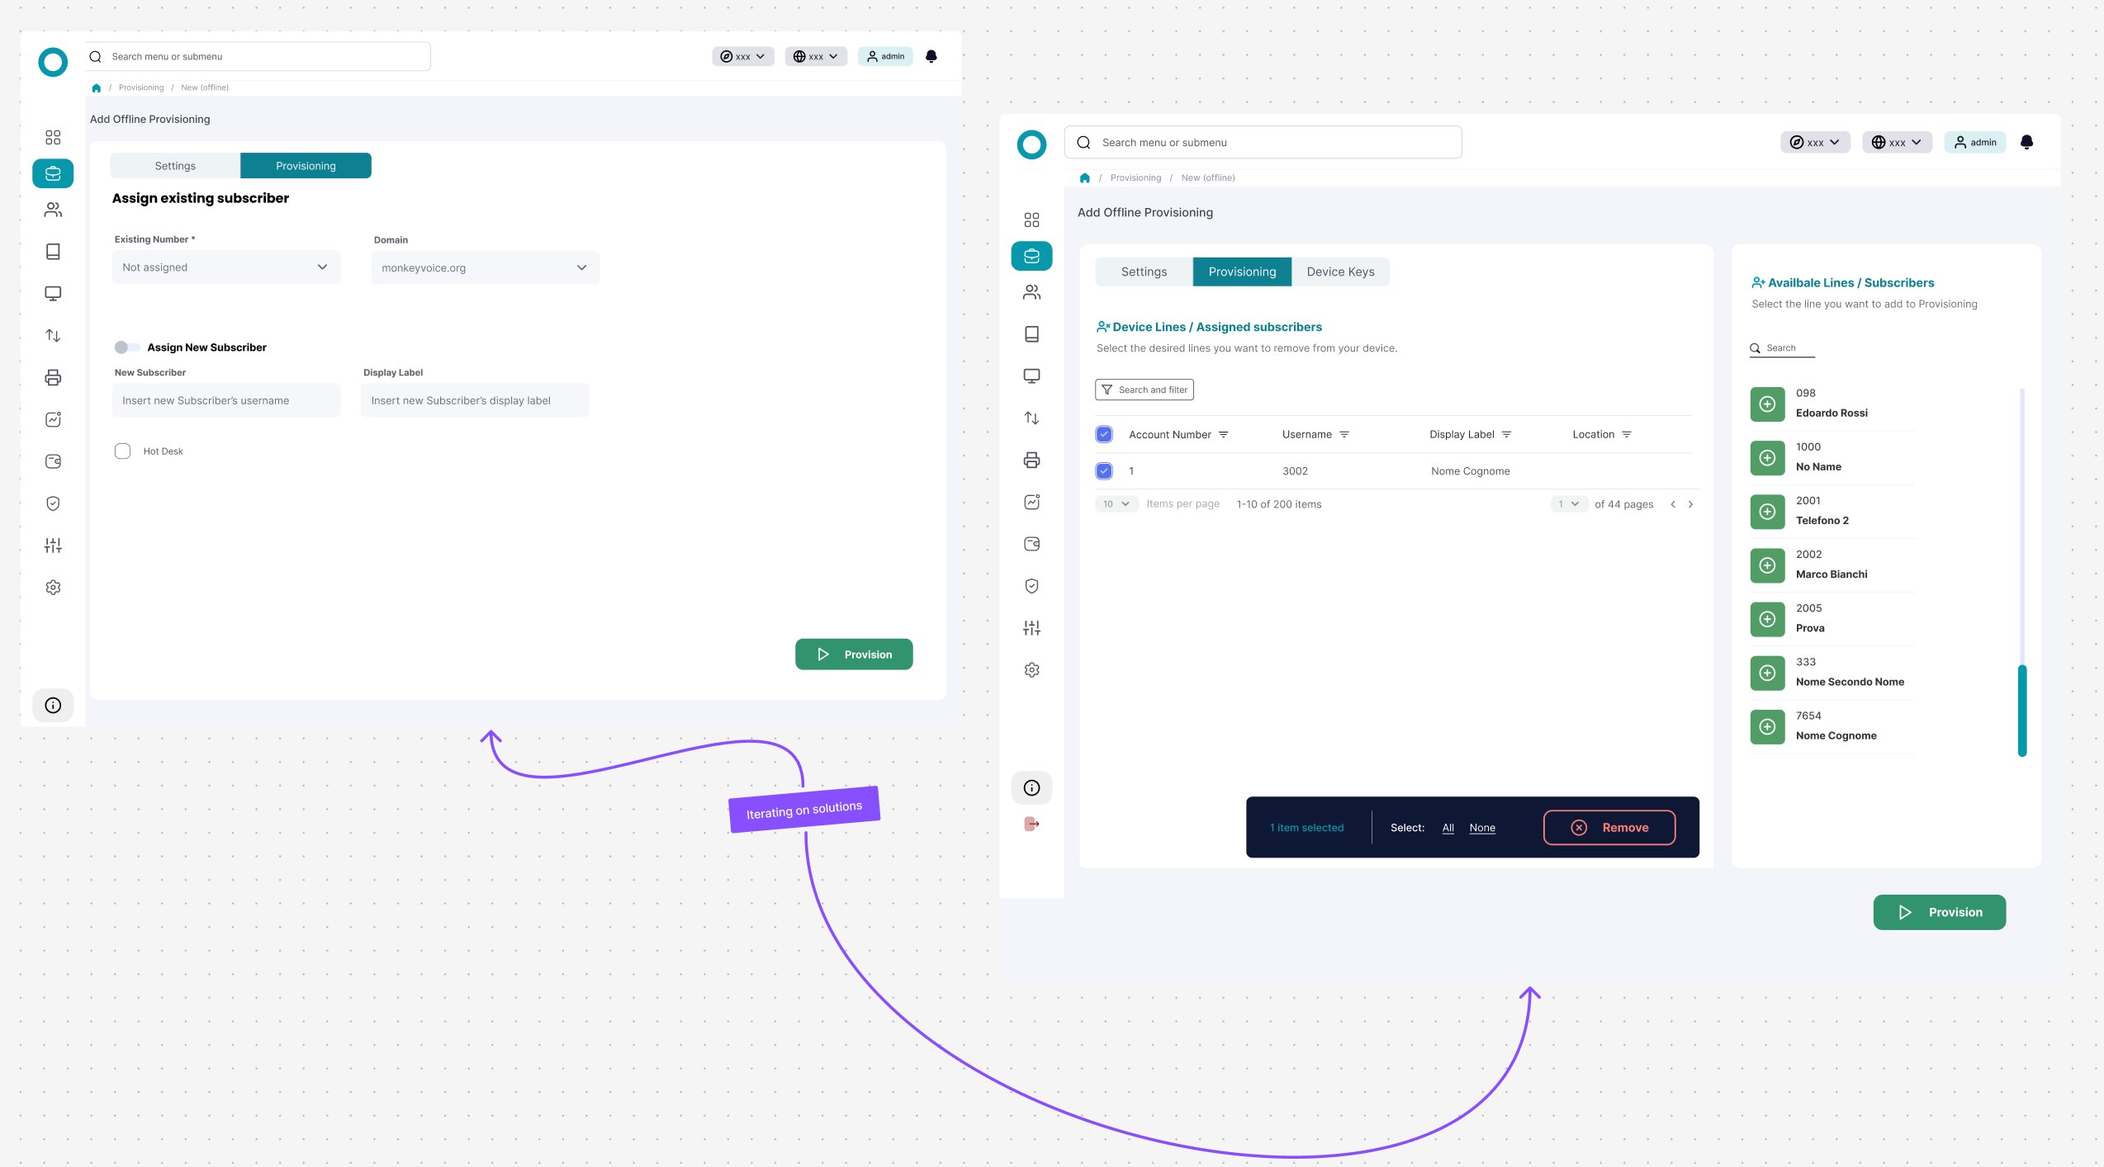The image size is (2104, 1167).
Task: Add line 333 Nome Secondo Nome with the plus icon
Action: 1767,673
